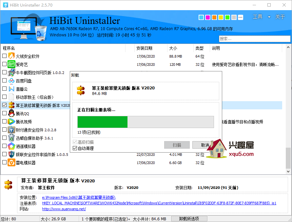Click the 逍遥模拟器 colorful icon

click(x=11, y=146)
